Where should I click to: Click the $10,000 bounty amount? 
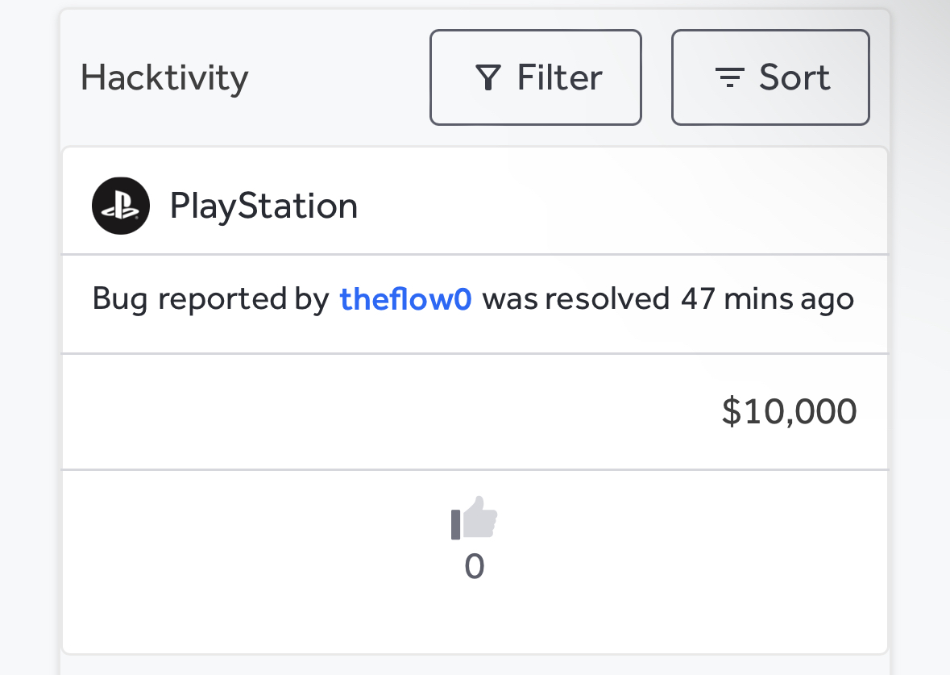pos(789,411)
